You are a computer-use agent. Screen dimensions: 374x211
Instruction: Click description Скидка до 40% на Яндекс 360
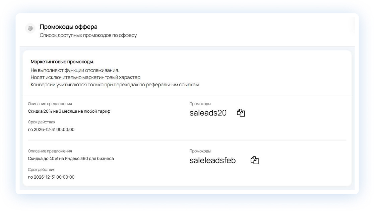71,159
